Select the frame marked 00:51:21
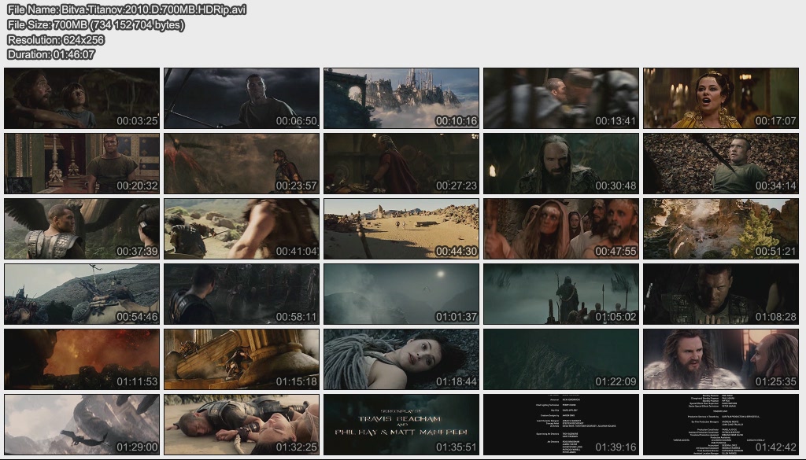The height and width of the screenshot is (460, 806). (x=721, y=229)
